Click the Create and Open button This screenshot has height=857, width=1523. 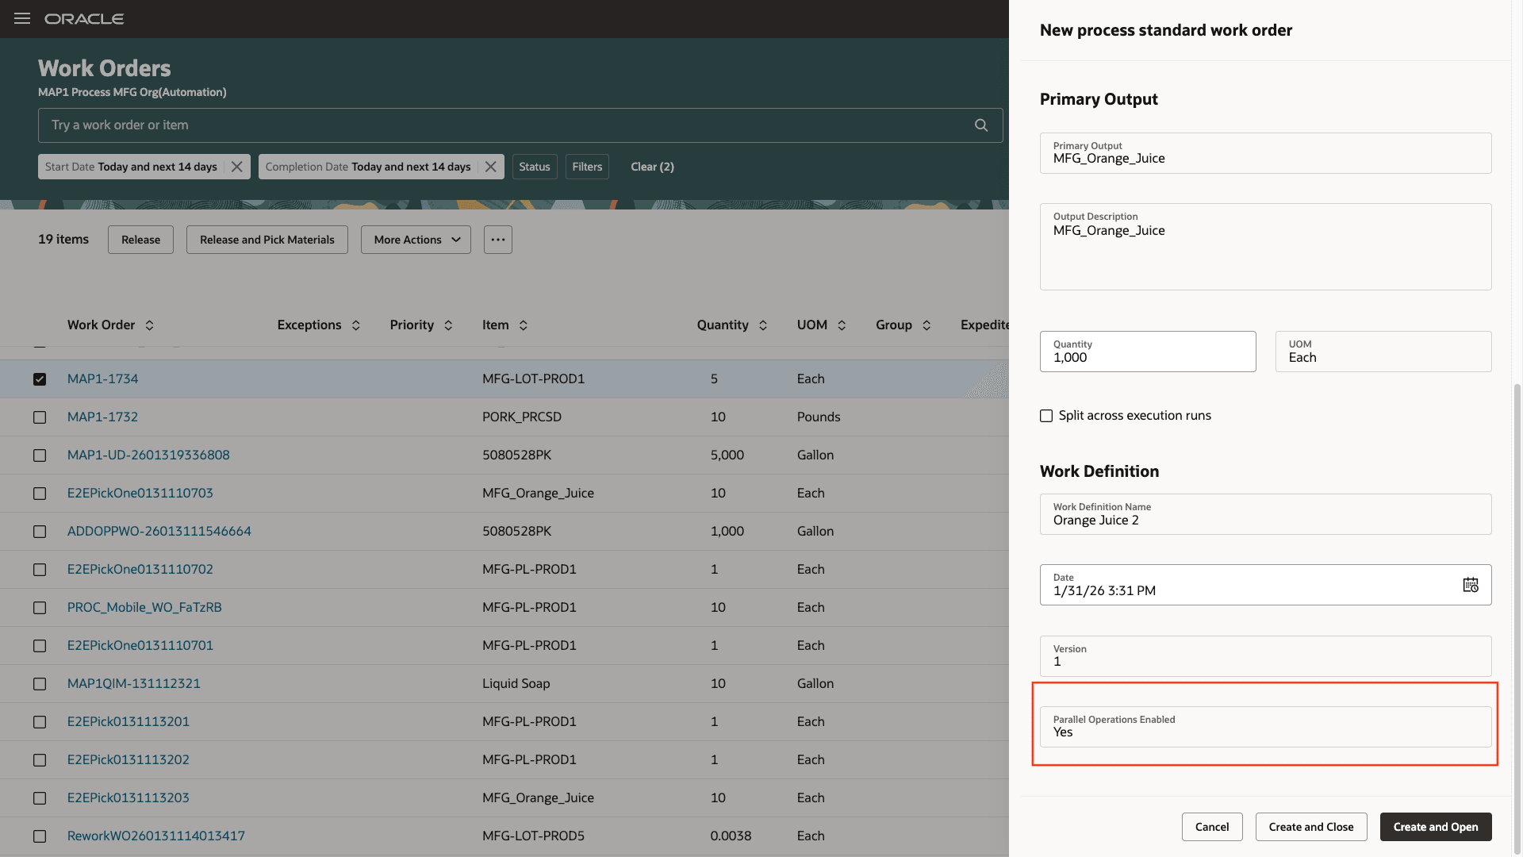point(1435,826)
